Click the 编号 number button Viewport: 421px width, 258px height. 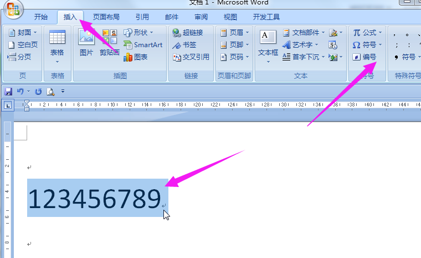click(x=364, y=57)
